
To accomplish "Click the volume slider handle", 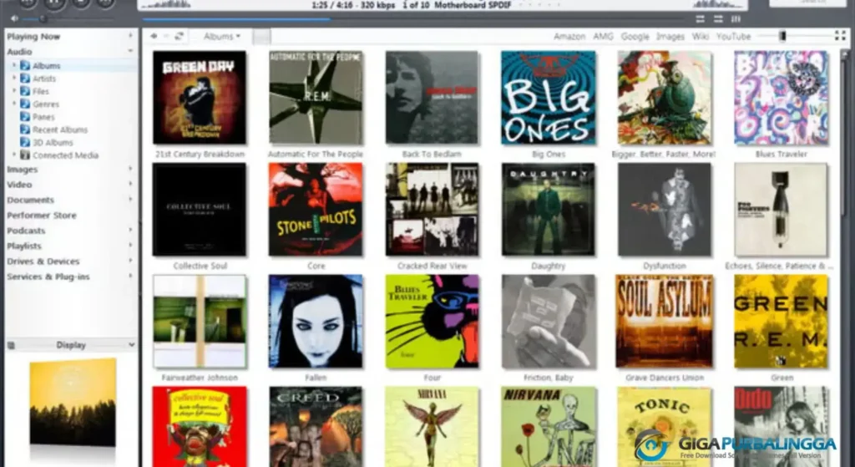I will click(x=43, y=19).
